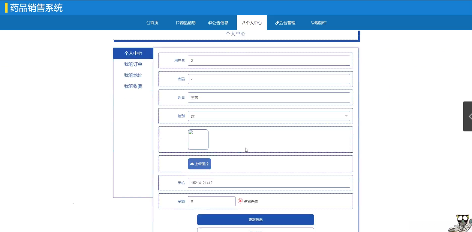Click the 姓名 name field

(269, 98)
